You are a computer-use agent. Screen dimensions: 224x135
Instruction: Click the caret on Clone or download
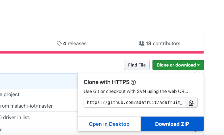click(198, 65)
